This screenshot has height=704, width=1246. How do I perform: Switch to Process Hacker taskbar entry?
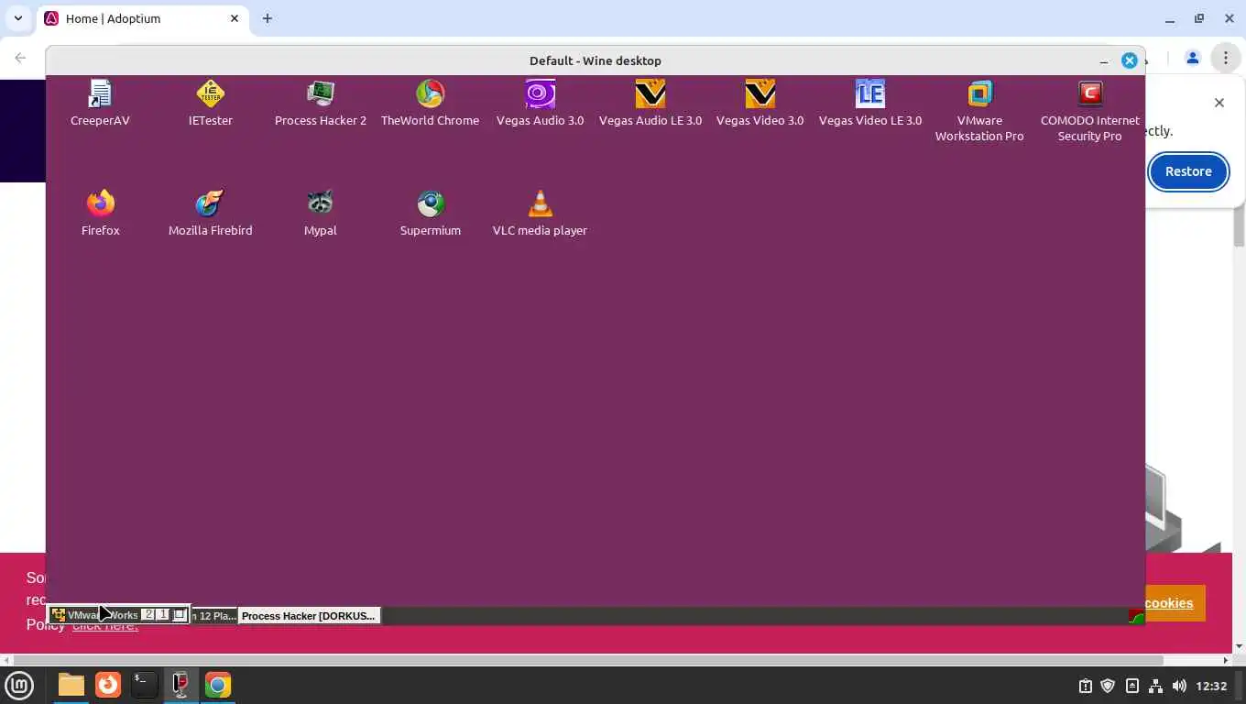click(x=309, y=616)
